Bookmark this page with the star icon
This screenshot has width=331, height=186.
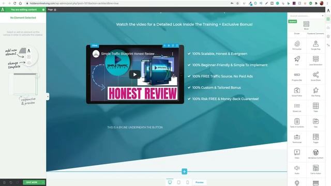click(238, 3)
